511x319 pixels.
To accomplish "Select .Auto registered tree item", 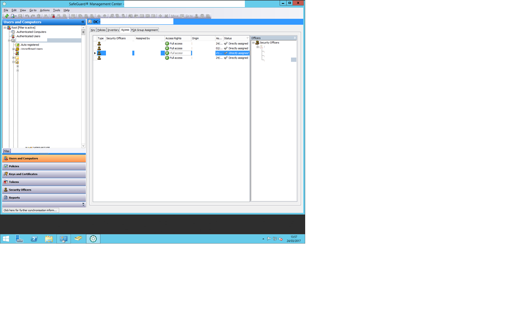I will [29, 45].
